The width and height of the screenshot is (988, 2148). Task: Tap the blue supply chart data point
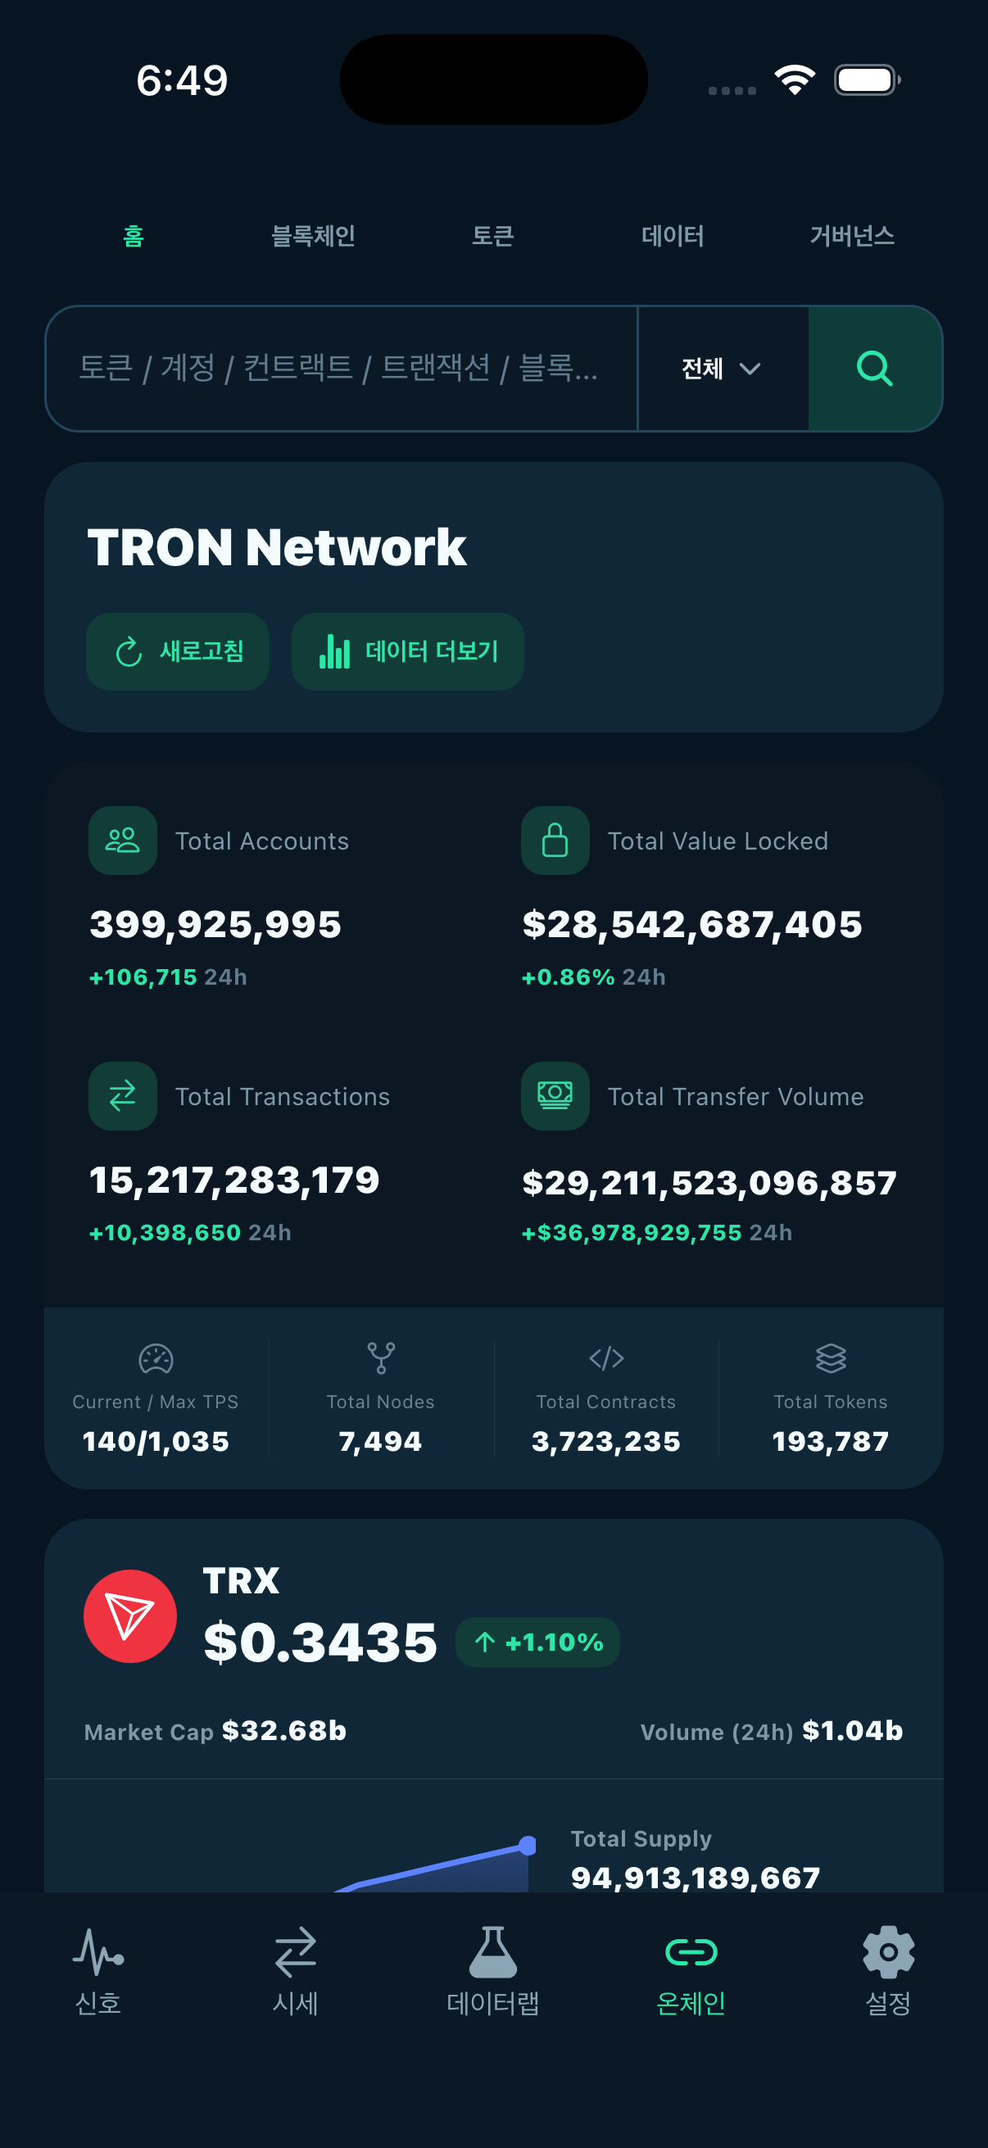pyautogui.click(x=527, y=1846)
